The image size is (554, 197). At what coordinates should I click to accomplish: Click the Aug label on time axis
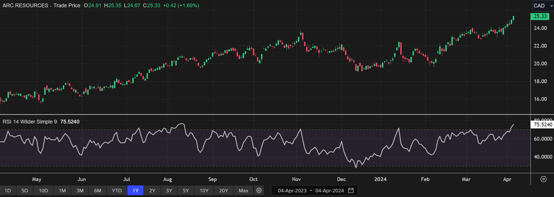[167, 179]
